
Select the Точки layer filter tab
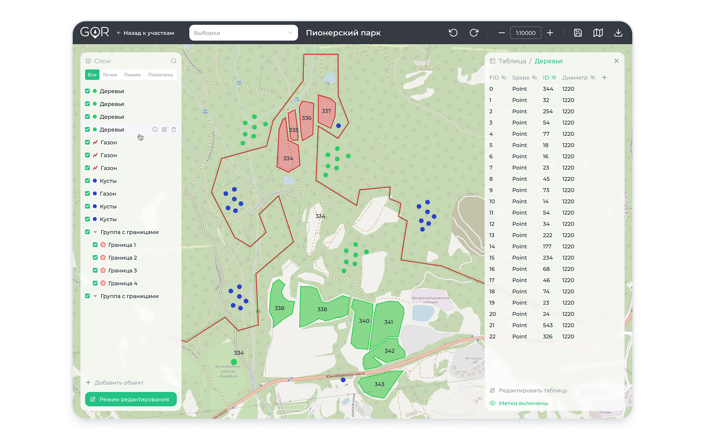pos(109,75)
